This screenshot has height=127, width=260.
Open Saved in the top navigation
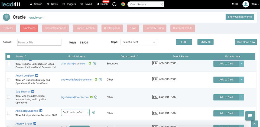click(x=86, y=4)
